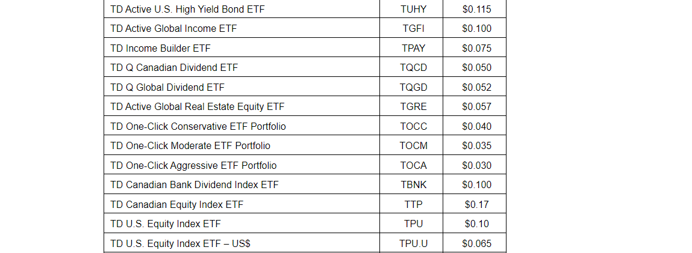The width and height of the screenshot is (692, 253).
Task: Select the $0.075 distribution amount
Action: tap(476, 48)
